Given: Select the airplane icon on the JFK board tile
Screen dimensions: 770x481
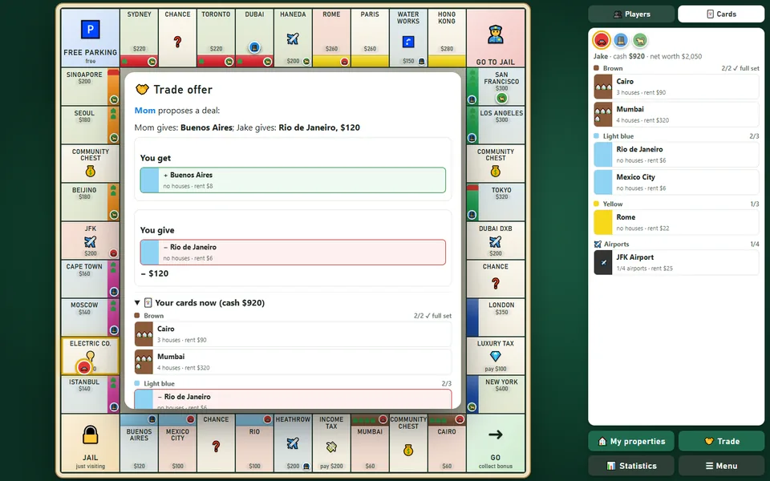Looking at the screenshot, I should (91, 241).
